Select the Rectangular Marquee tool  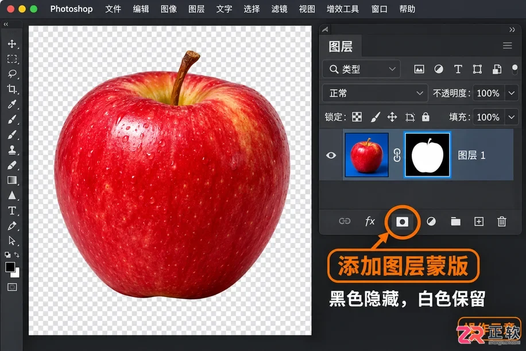tap(12, 59)
